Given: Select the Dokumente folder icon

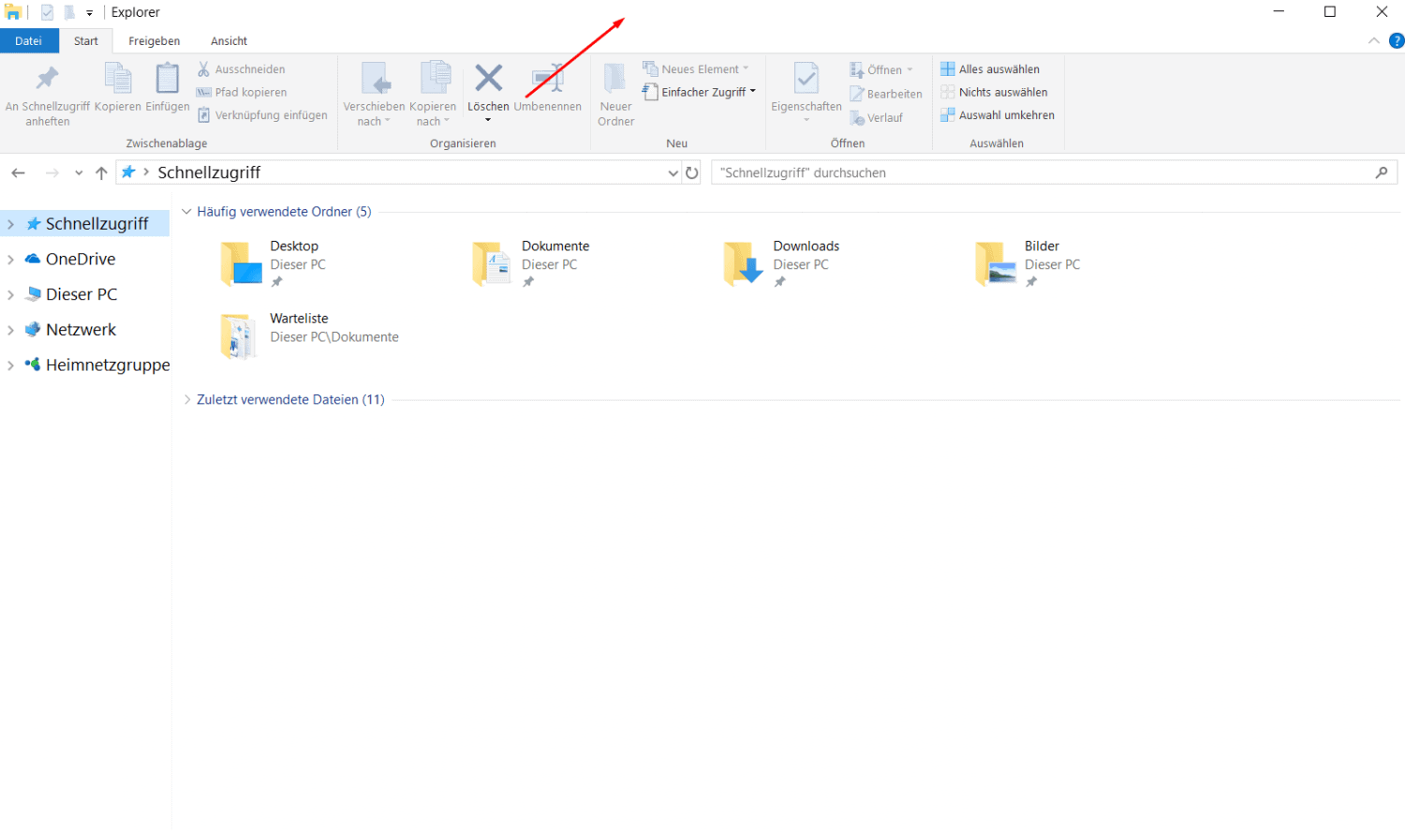Looking at the screenshot, I should coord(492,262).
